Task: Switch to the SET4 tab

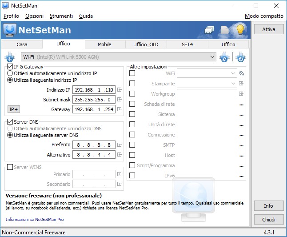Action: (x=187, y=44)
